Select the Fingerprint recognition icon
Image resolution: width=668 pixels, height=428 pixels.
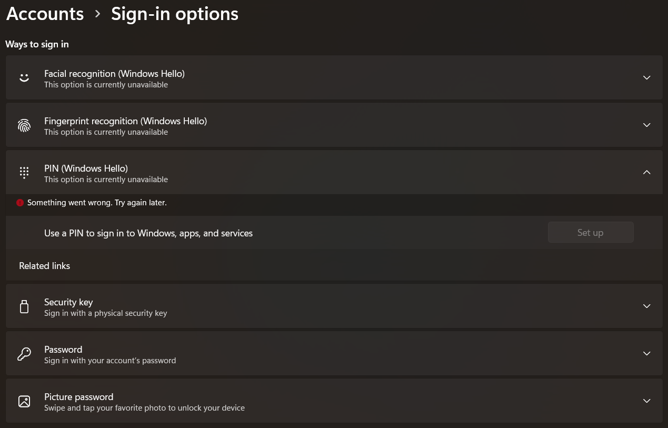(24, 125)
